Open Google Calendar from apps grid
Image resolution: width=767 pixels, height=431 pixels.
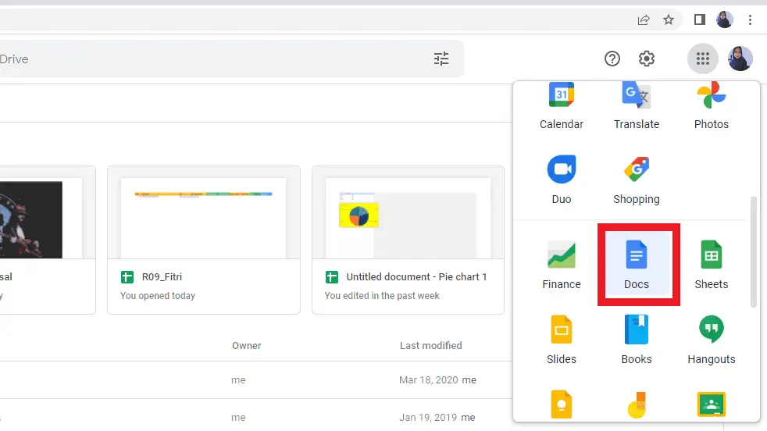(561, 105)
